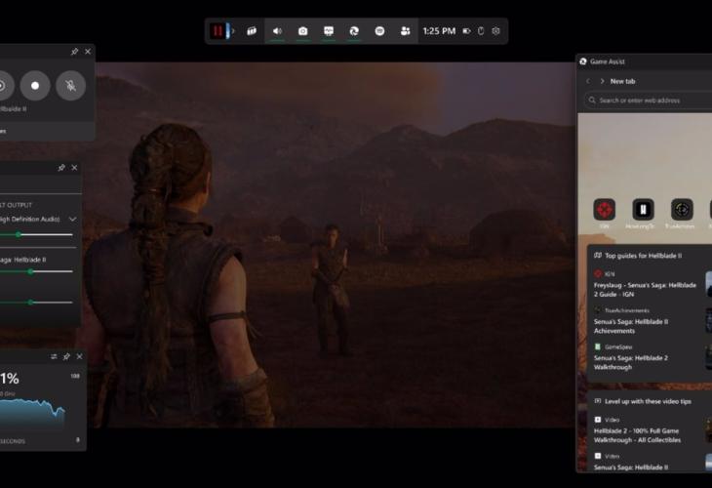Open the Xbox Social widget
The width and height of the screenshot is (712, 488).
(405, 31)
